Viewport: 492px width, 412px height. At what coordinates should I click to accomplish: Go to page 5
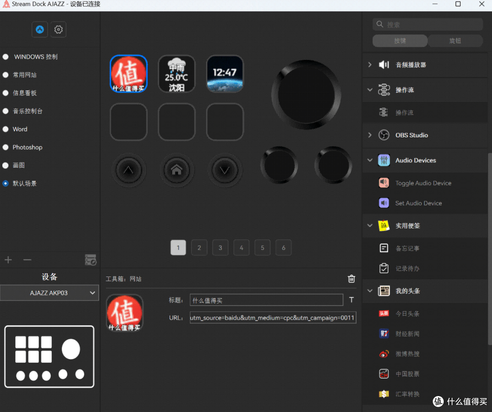click(x=262, y=248)
